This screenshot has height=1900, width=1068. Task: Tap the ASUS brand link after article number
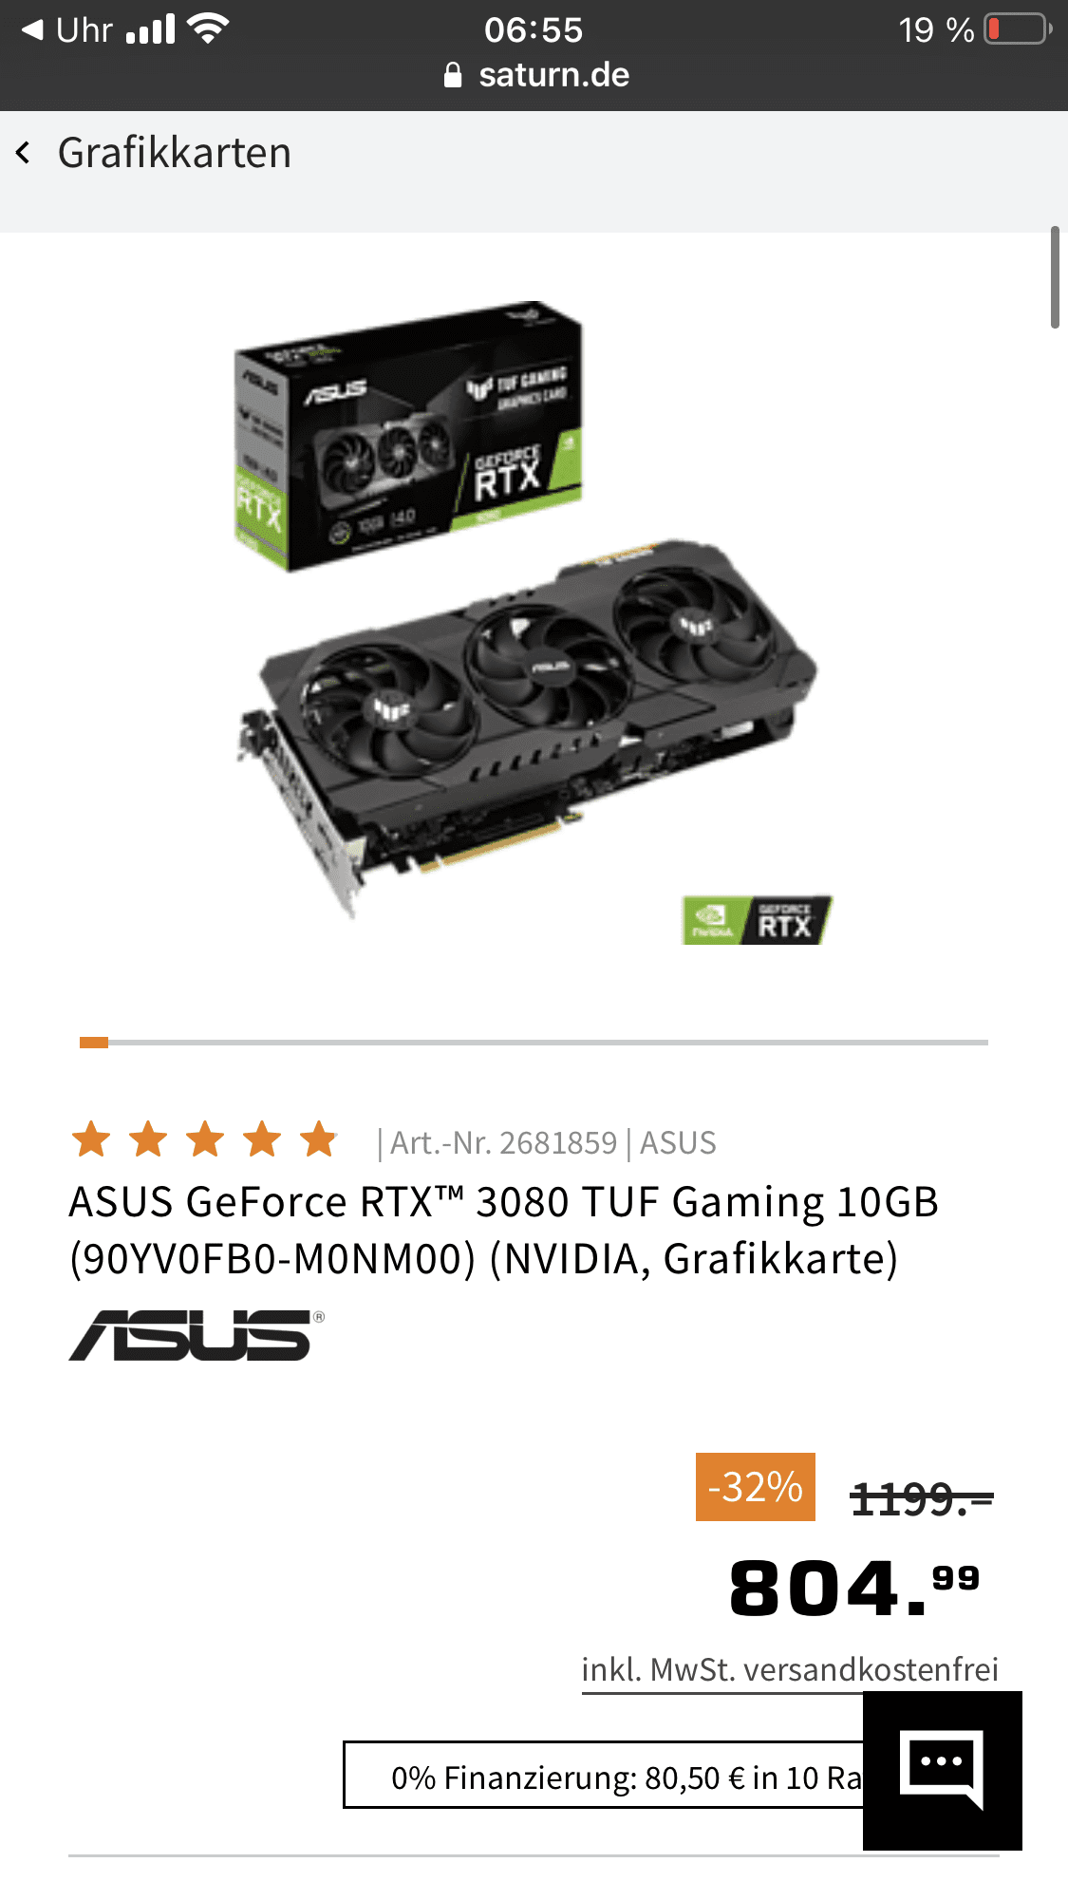678,1142
